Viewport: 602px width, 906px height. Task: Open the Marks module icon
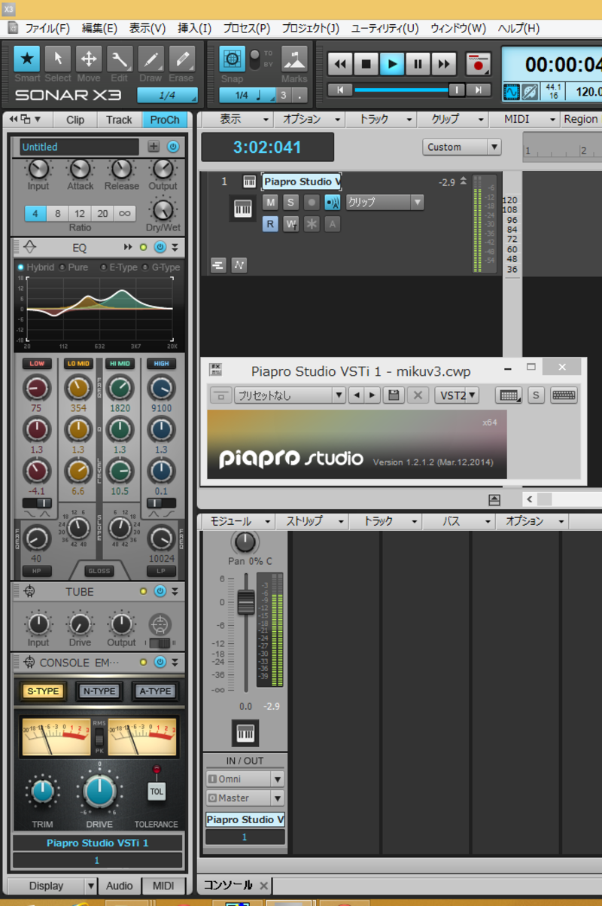pos(294,59)
